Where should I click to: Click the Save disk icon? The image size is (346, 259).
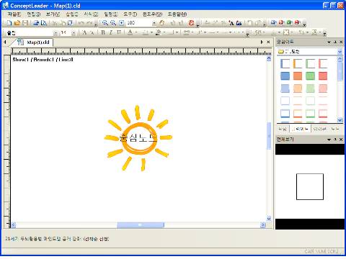[x=25, y=23]
